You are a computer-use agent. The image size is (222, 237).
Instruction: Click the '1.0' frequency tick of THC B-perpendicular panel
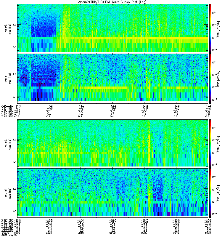point(14,140)
